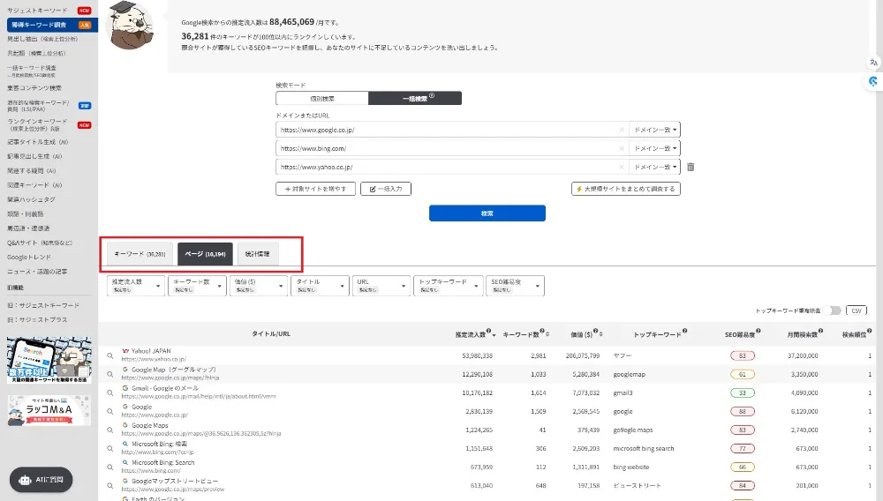This screenshot has height=501, width=883.
Task: Click 一括入力 button
Action: coord(386,189)
